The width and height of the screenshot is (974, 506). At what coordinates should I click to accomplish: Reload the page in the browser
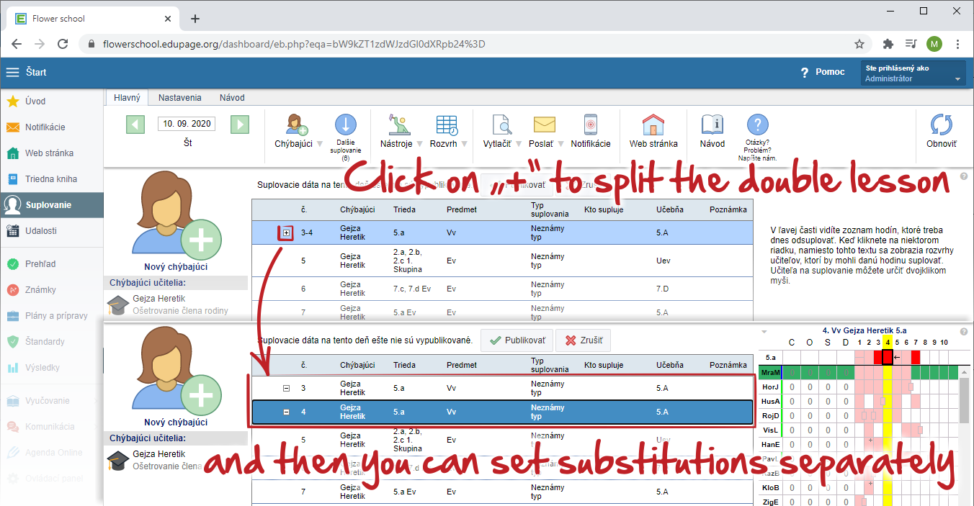coord(63,44)
